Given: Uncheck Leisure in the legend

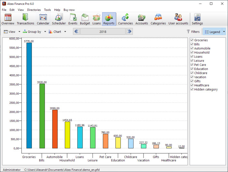Looking at the screenshot, I should [x=192, y=60].
